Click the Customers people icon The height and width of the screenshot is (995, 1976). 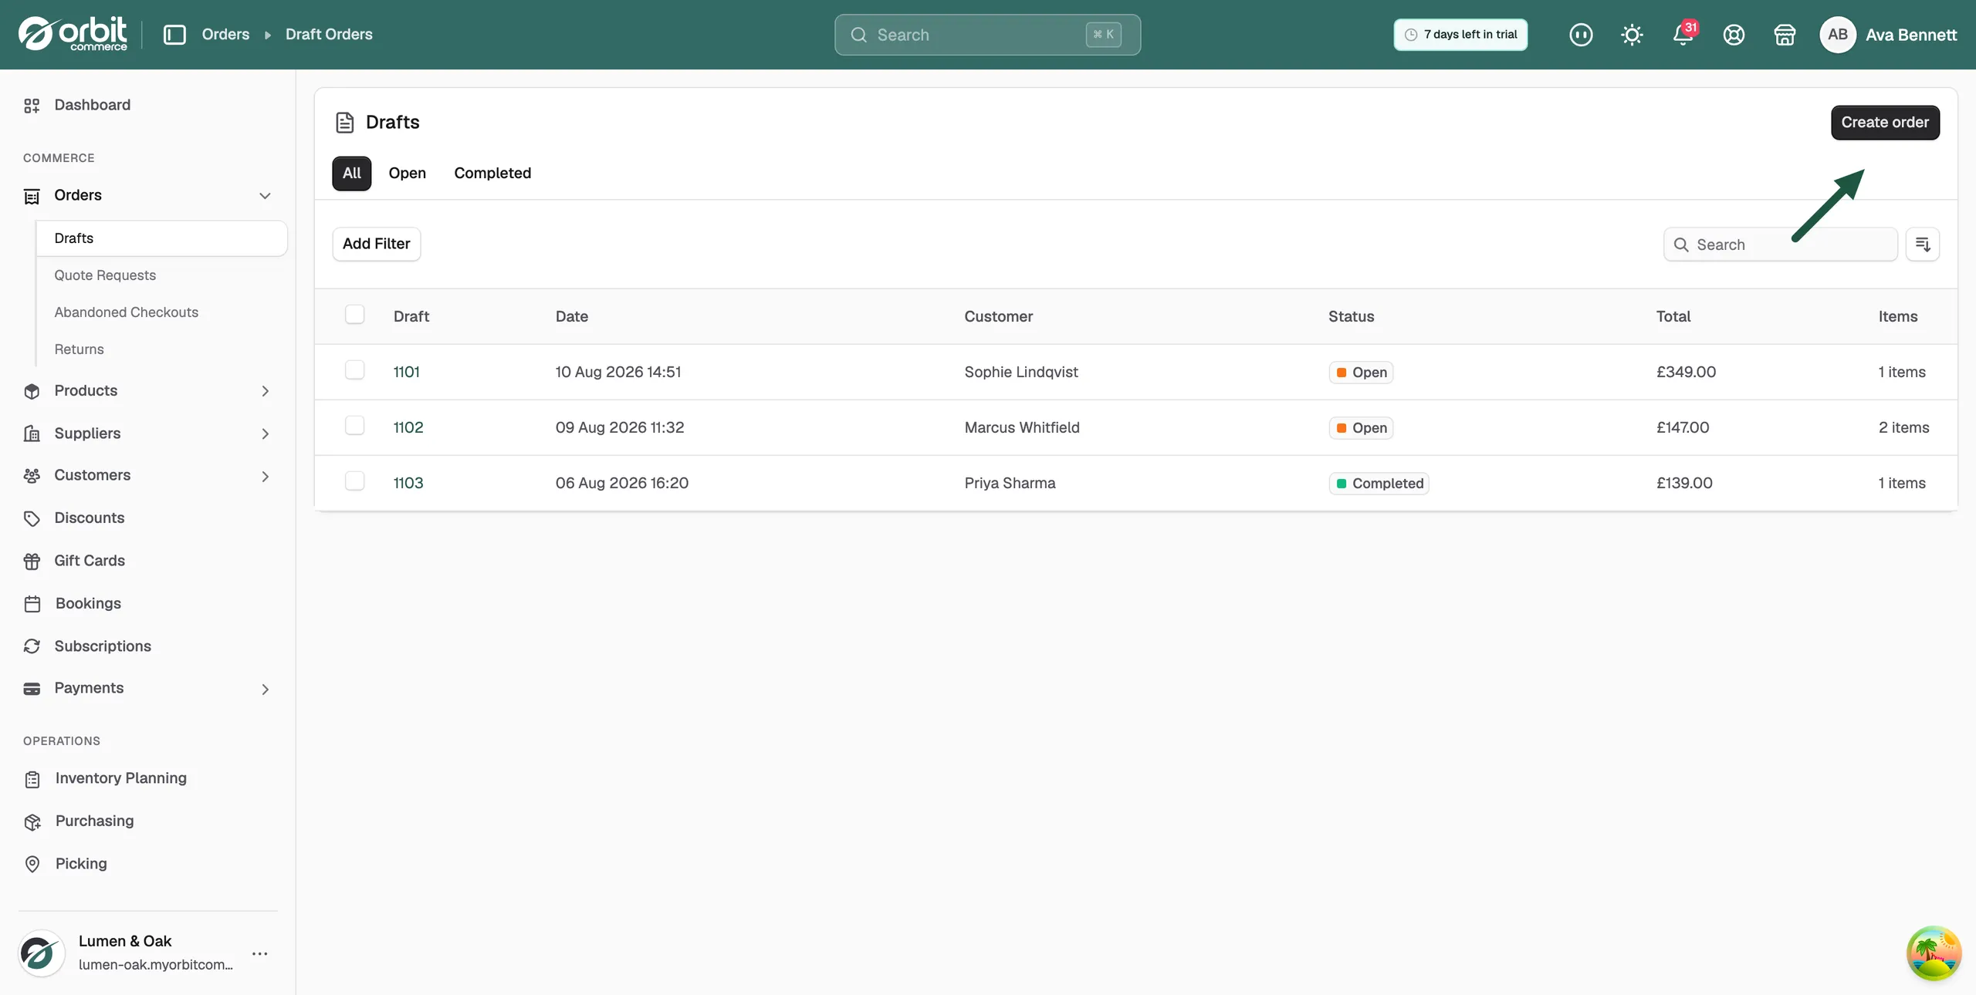point(32,476)
